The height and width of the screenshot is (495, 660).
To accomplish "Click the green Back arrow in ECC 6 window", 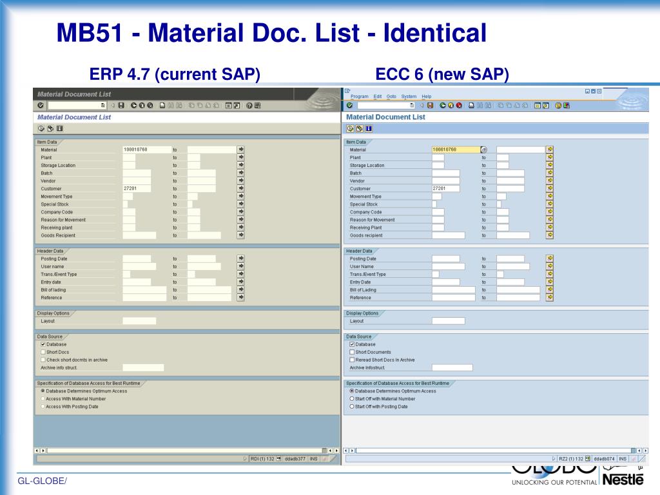I will pos(443,106).
